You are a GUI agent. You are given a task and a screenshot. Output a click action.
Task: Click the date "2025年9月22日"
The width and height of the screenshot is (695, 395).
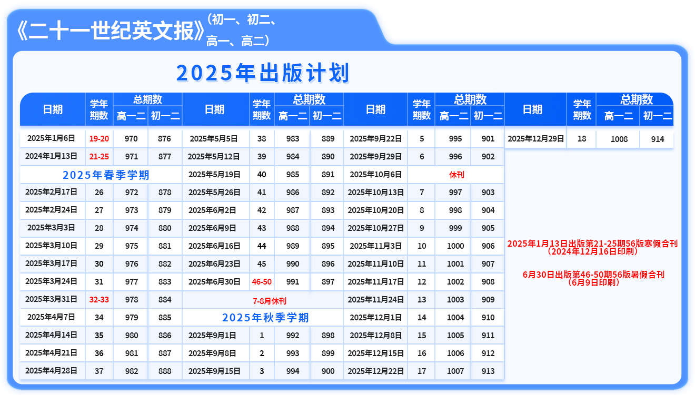[376, 139]
